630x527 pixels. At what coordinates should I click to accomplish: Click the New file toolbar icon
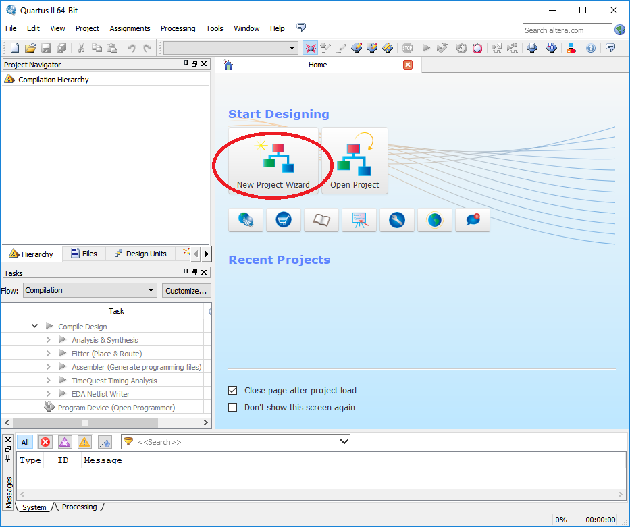(15, 48)
